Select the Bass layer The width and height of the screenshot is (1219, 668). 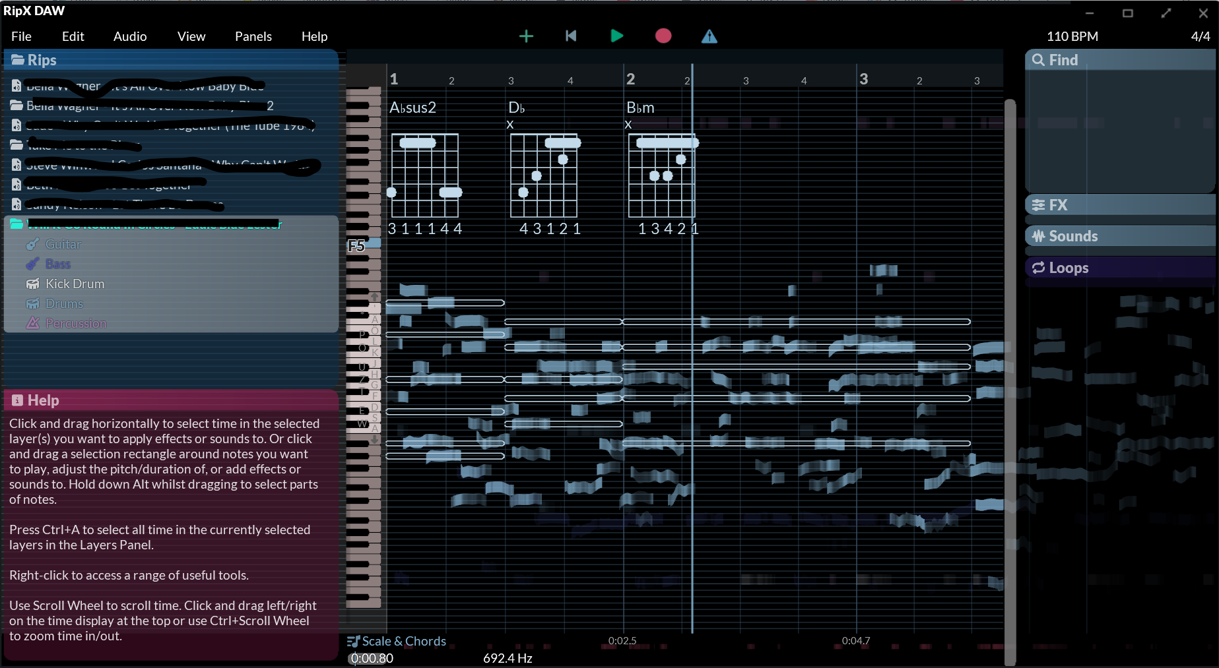57,264
